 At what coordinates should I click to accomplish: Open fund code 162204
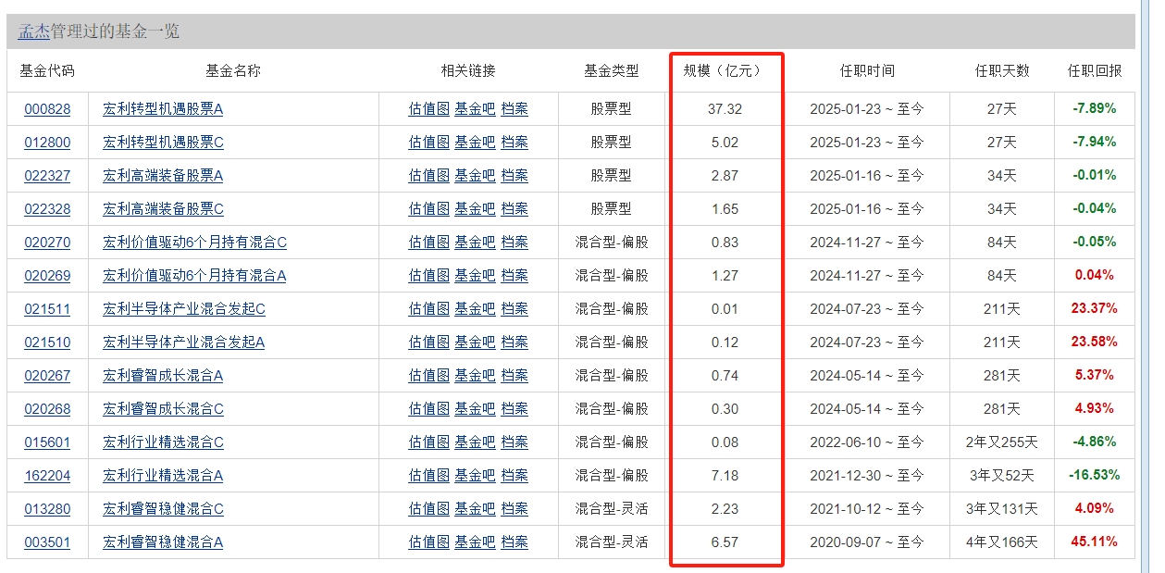coord(47,476)
